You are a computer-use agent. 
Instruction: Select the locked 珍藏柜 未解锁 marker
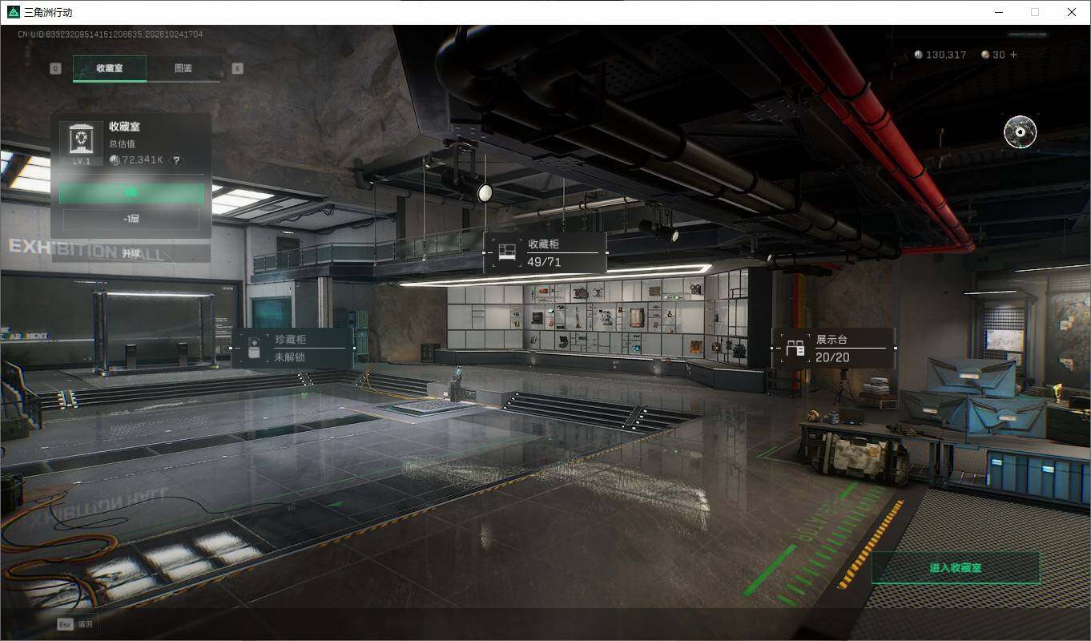point(292,349)
